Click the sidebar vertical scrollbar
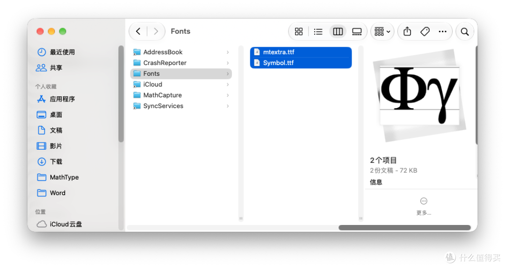 point(121,94)
